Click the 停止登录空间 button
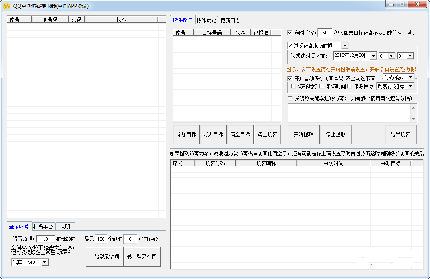This screenshot has width=430, height=279. (142, 257)
